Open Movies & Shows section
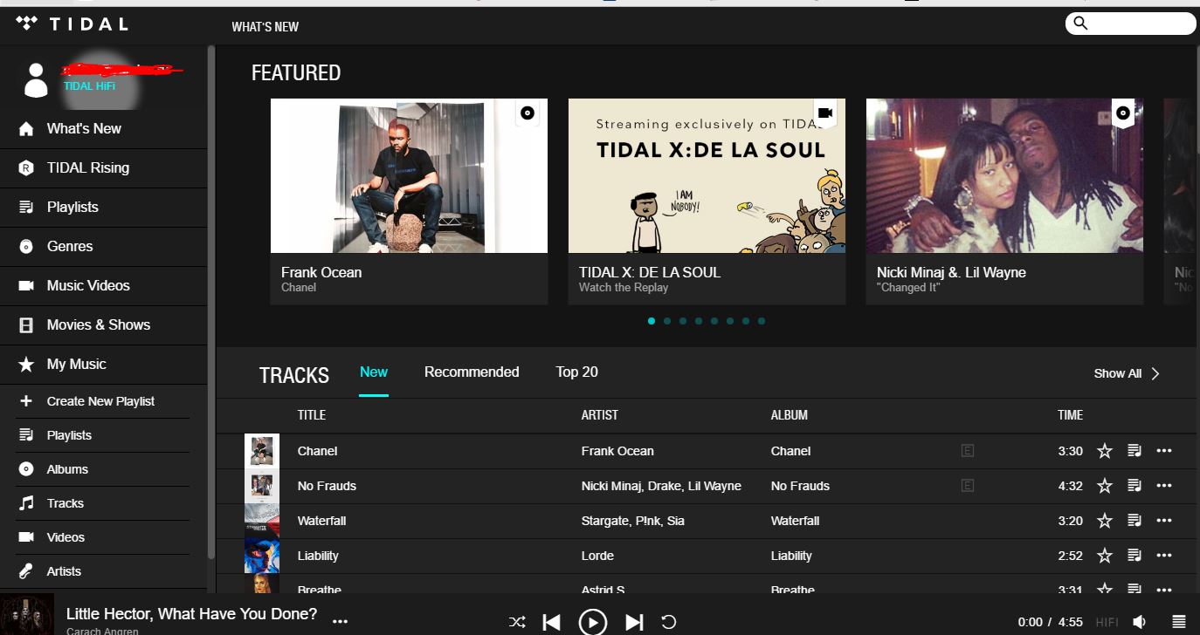The height and width of the screenshot is (635, 1200). 103,325
